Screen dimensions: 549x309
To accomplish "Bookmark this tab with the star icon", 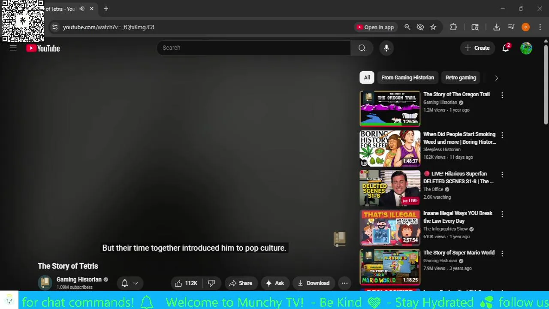I will pos(433,27).
